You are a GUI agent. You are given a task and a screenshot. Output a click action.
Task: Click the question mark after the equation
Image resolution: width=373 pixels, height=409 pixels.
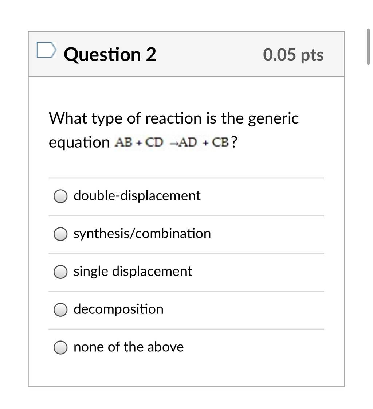click(x=234, y=142)
